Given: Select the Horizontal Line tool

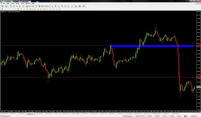Looking at the screenshot, I should 12,9.
